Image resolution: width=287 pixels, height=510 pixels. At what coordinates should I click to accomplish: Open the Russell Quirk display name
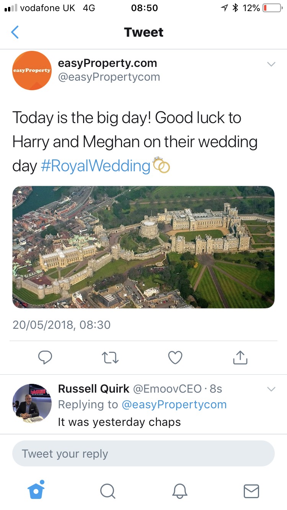click(93, 389)
